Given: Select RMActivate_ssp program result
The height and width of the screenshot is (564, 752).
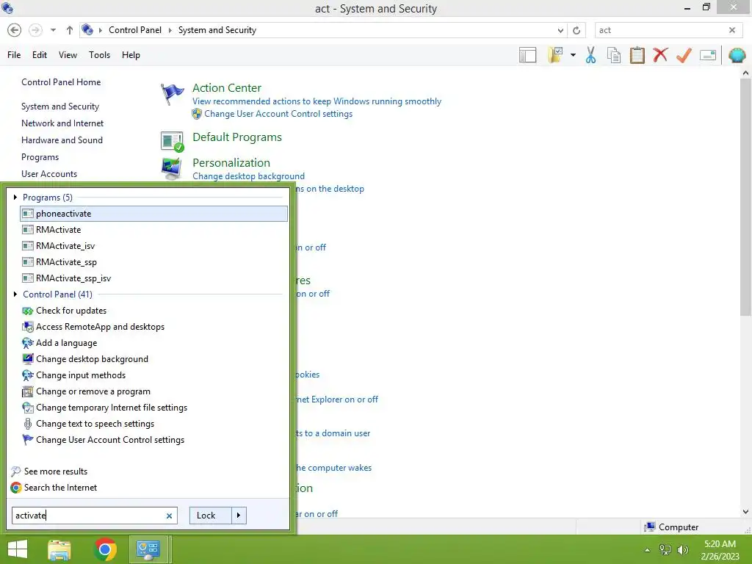Looking at the screenshot, I should pos(154,262).
